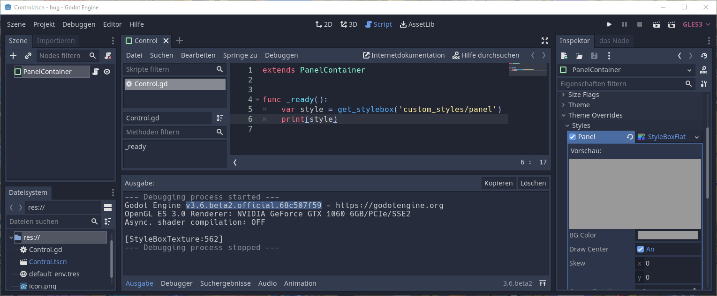Create a new resource in the Inspector
Viewport: 717px width, 296px height.
pos(564,56)
